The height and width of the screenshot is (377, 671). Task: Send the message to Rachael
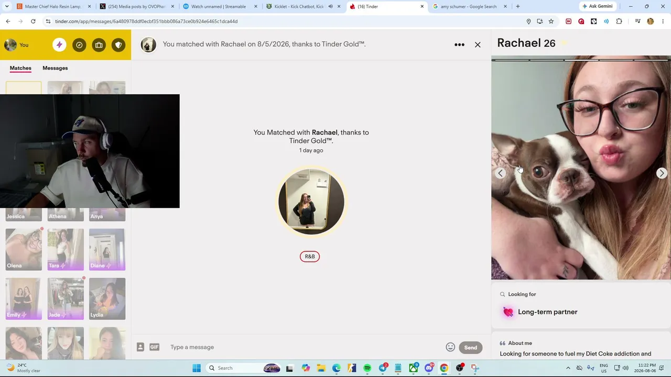(470, 348)
